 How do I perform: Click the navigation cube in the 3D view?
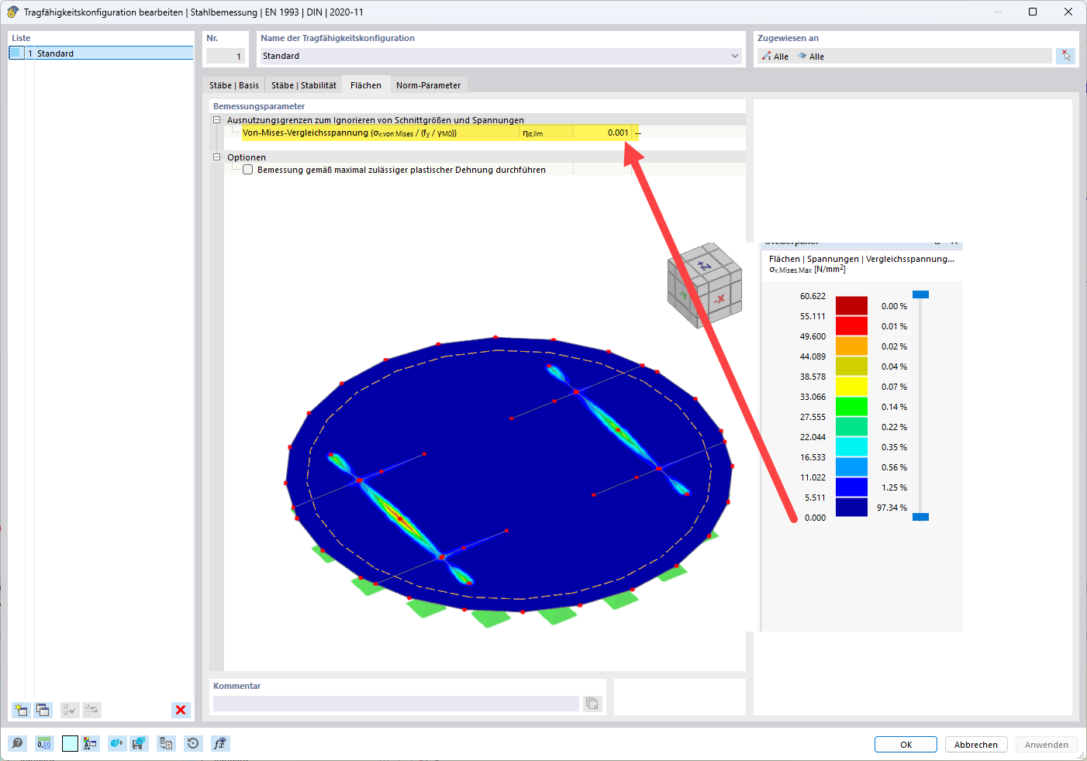point(704,284)
